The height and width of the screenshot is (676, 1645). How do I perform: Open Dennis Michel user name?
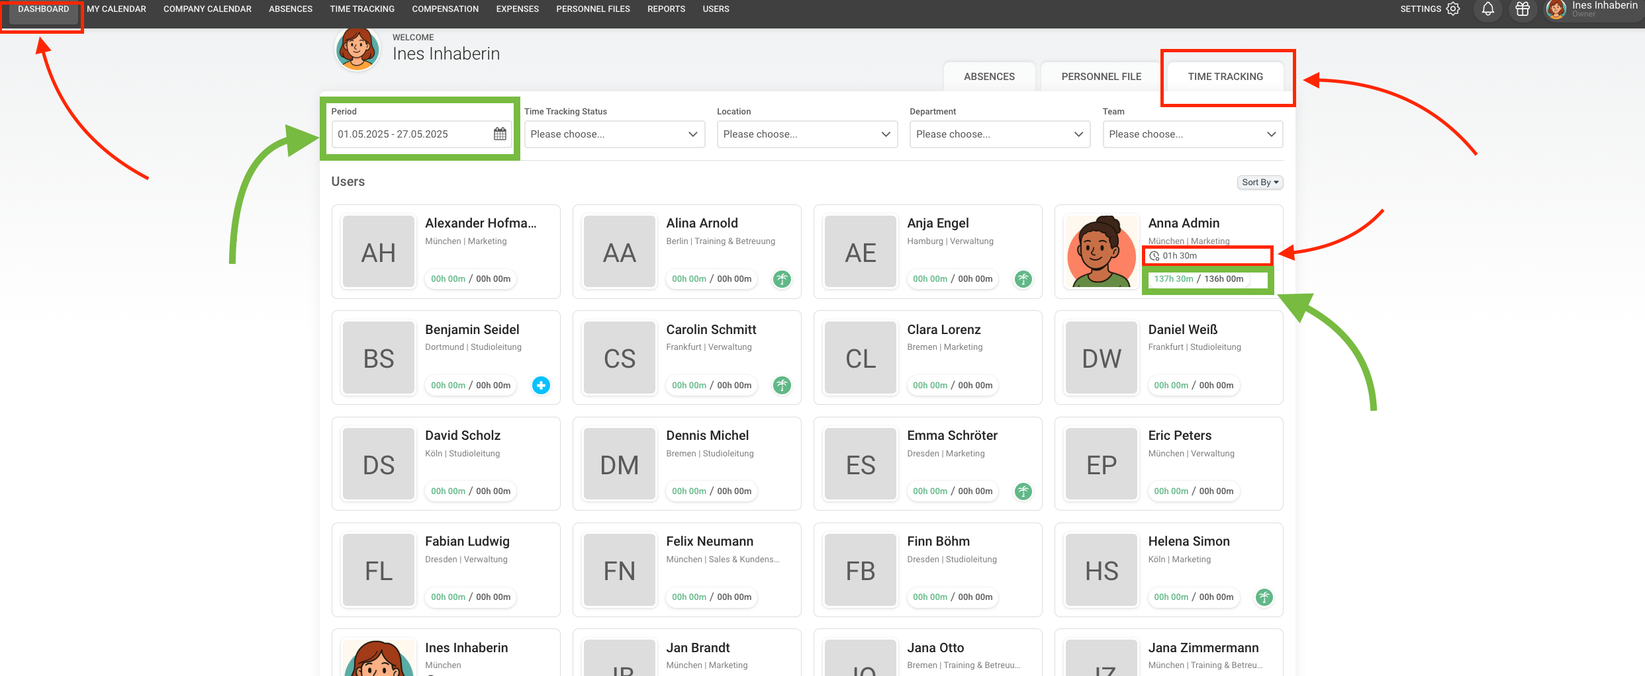[x=707, y=436]
